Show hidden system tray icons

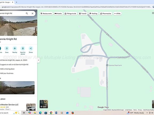(x=147, y=113)
